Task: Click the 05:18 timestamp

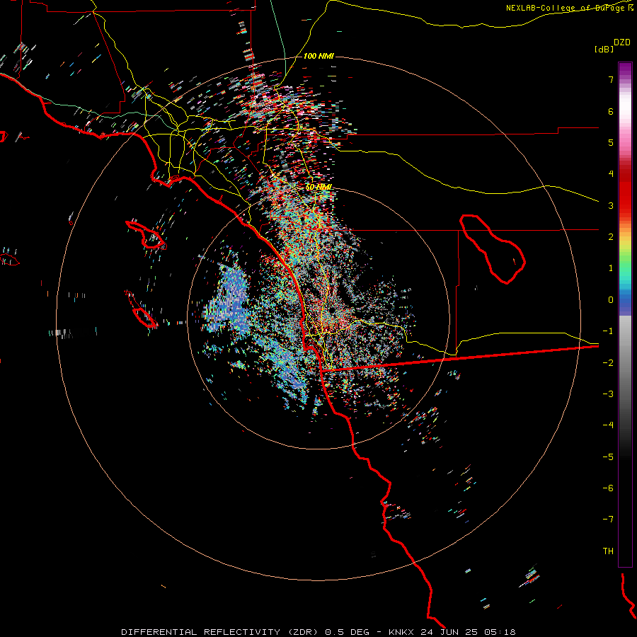Action: tap(501, 632)
